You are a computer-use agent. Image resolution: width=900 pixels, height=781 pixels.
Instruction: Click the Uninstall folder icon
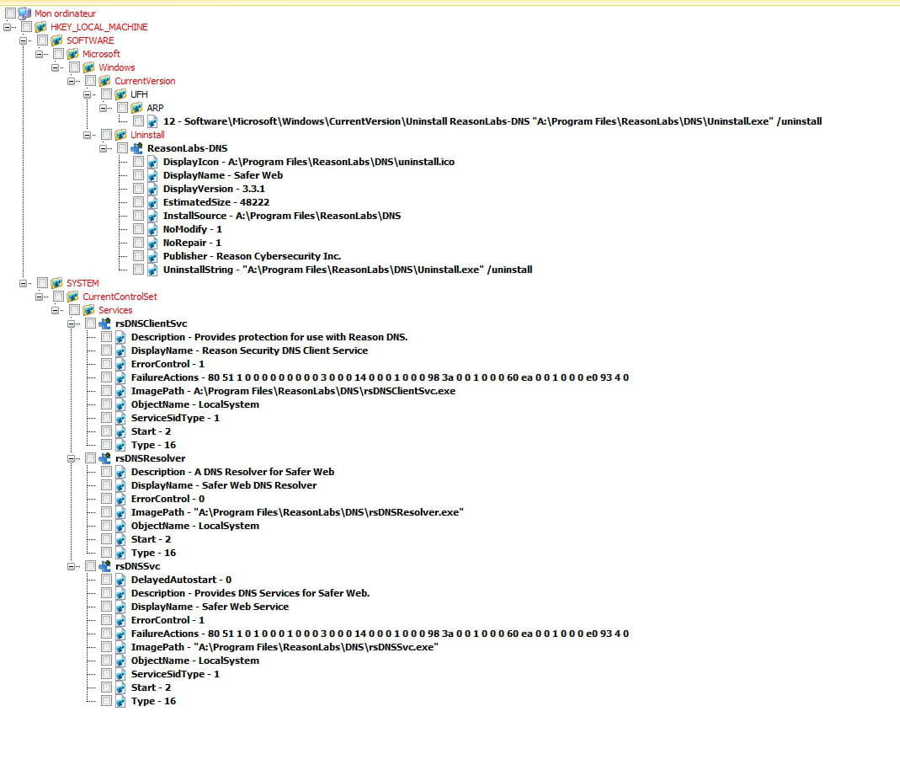120,135
